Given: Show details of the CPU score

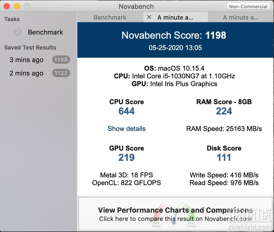Looking at the screenshot, I should tap(126, 129).
